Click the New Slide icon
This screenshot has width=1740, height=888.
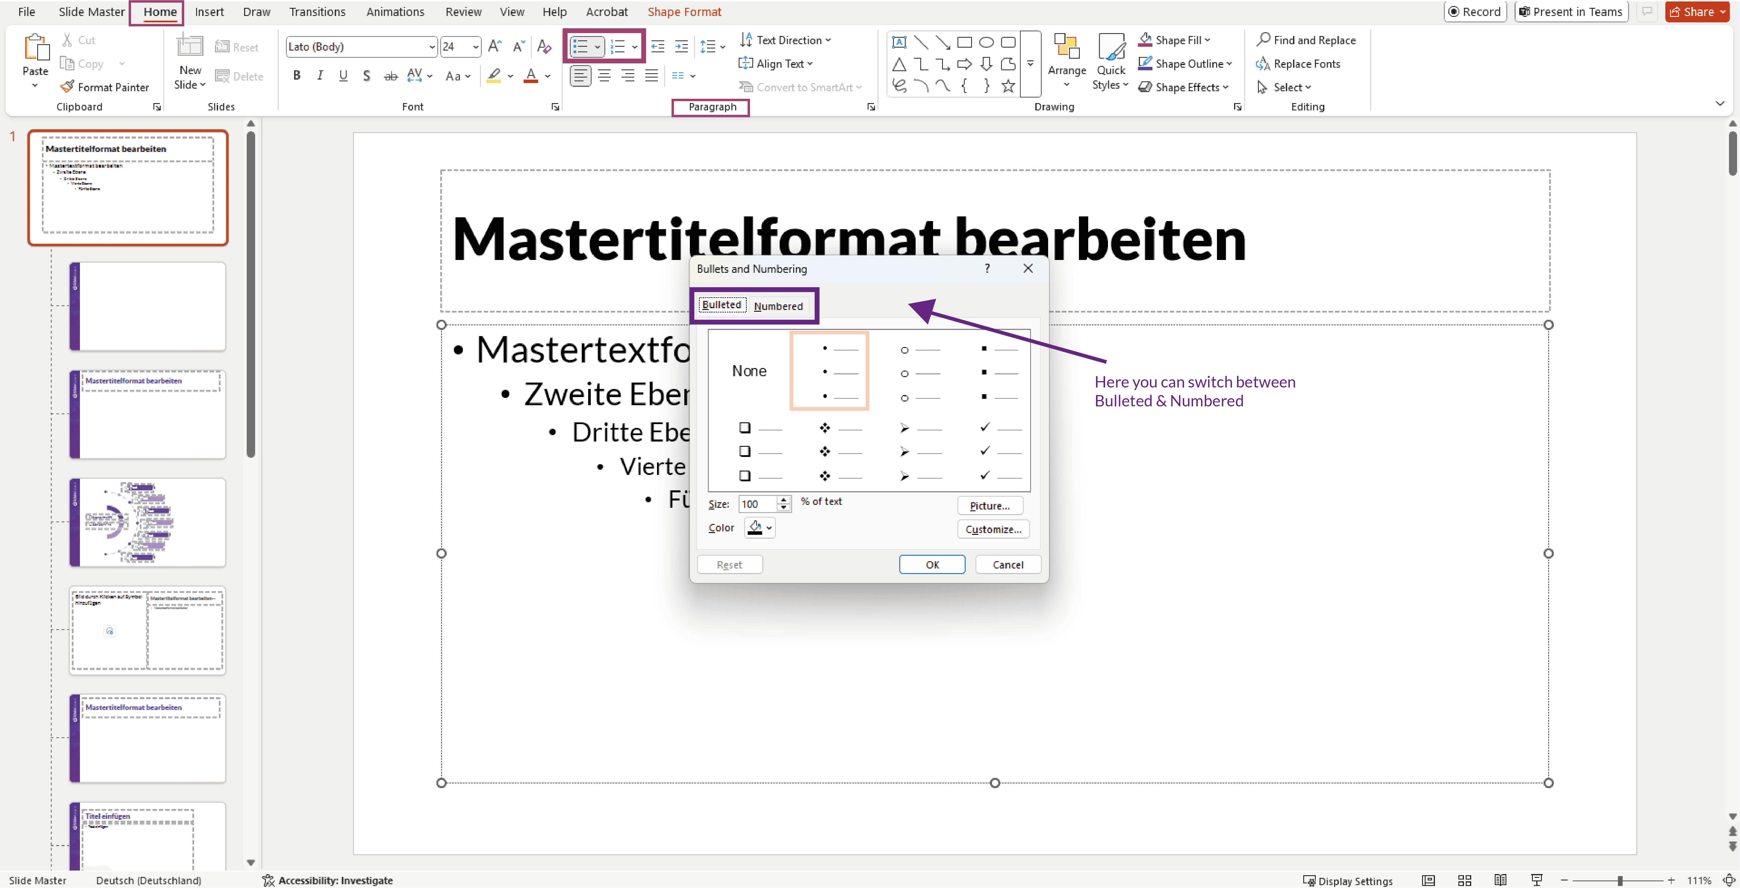pos(189,46)
